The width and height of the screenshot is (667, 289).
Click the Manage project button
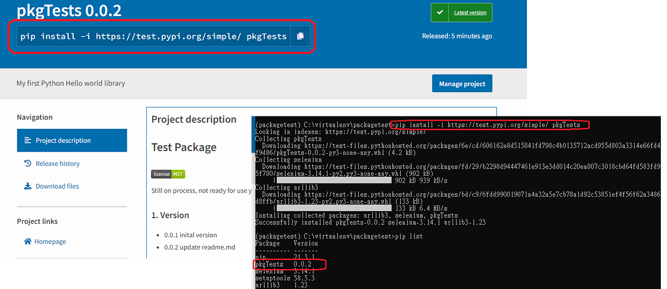(x=462, y=83)
